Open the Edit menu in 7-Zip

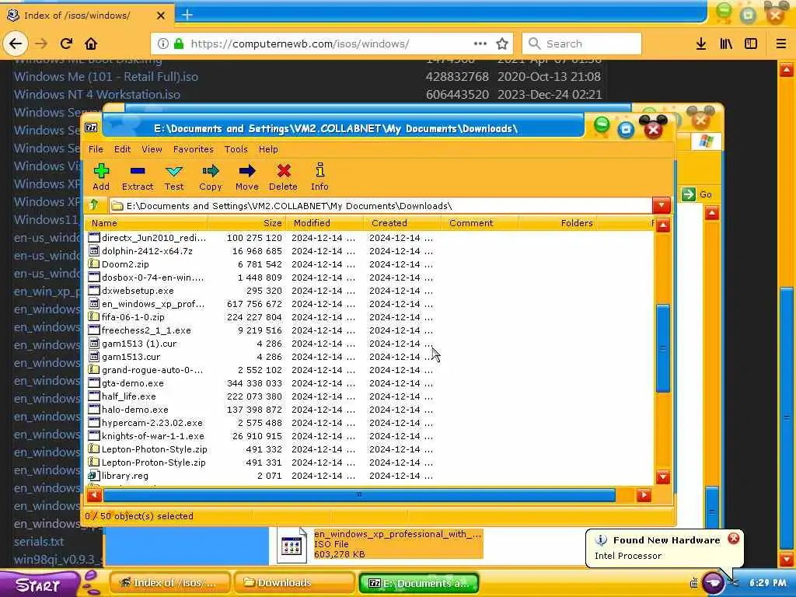click(122, 149)
